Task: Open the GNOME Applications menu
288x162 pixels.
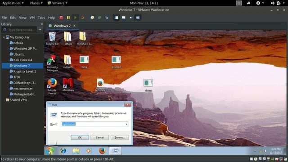Action: coord(13,3)
